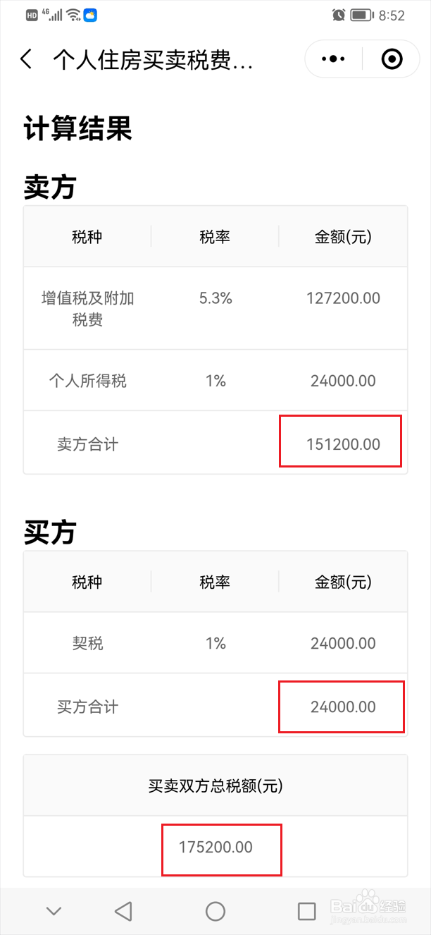Tap the alarm clock status icon

click(339, 15)
